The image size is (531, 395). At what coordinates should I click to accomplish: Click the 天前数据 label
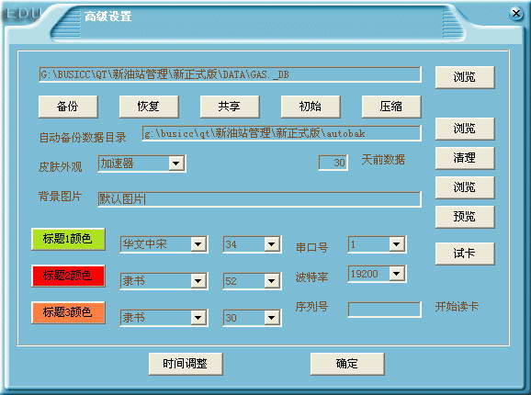pos(383,160)
